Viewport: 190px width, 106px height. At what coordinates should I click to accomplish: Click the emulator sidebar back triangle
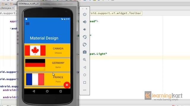85,67
